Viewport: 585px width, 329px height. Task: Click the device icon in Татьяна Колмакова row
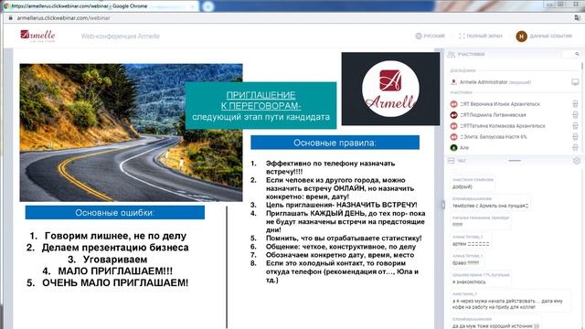(x=575, y=126)
